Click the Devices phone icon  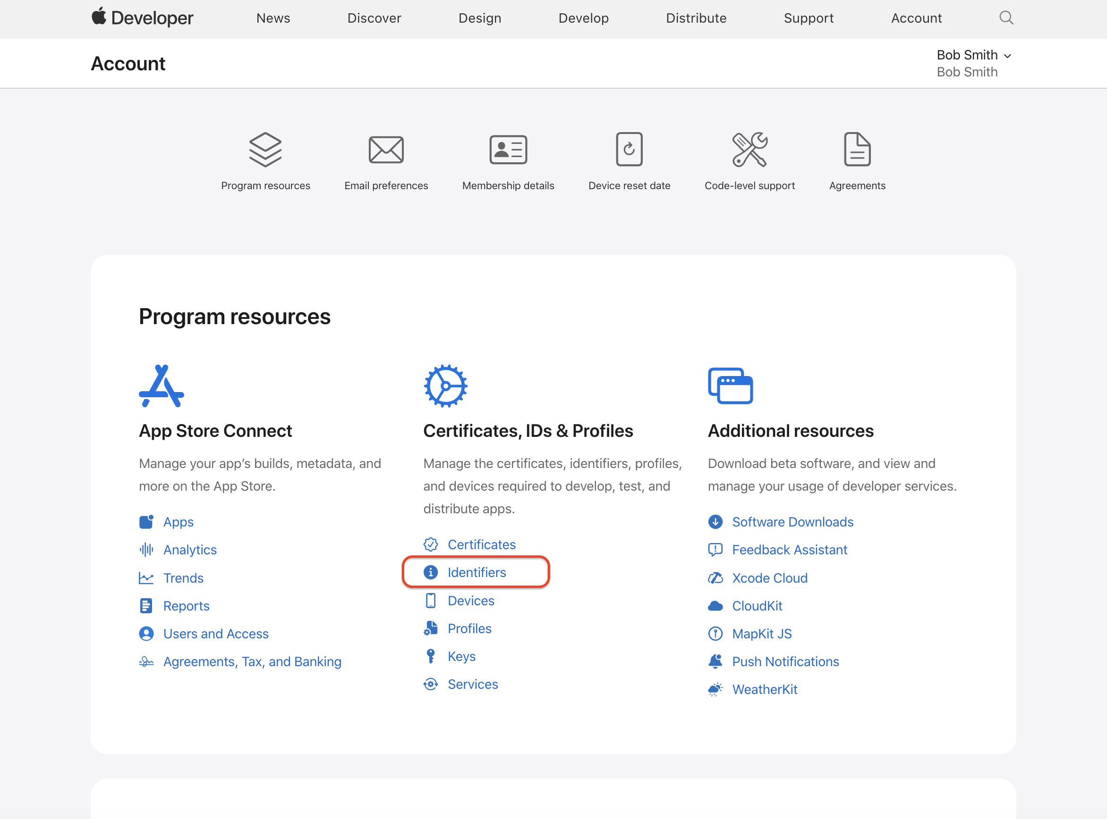point(431,601)
